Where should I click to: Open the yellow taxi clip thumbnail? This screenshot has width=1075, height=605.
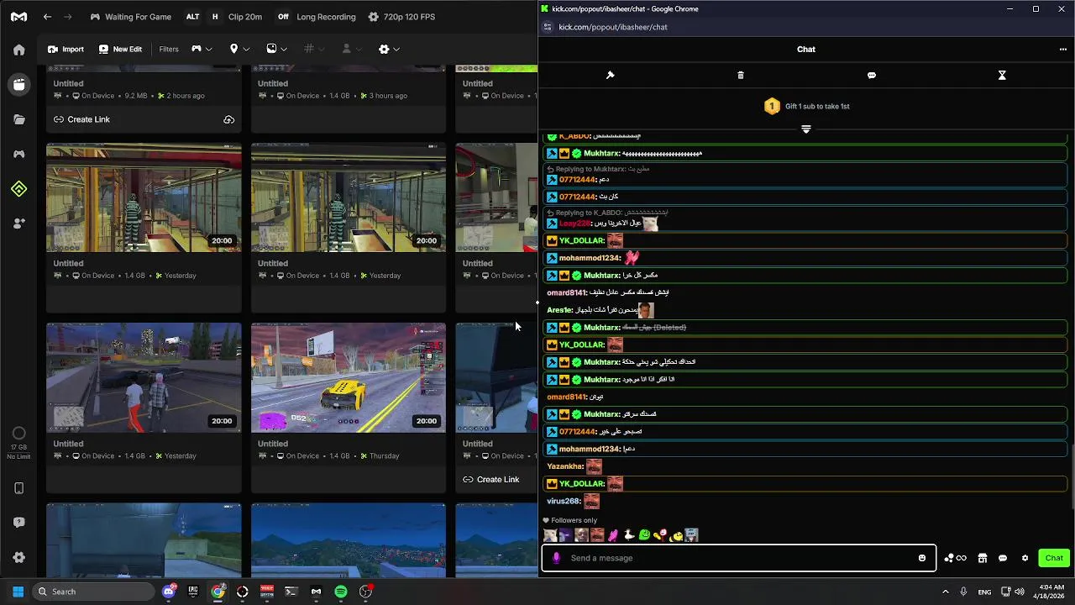pos(349,378)
